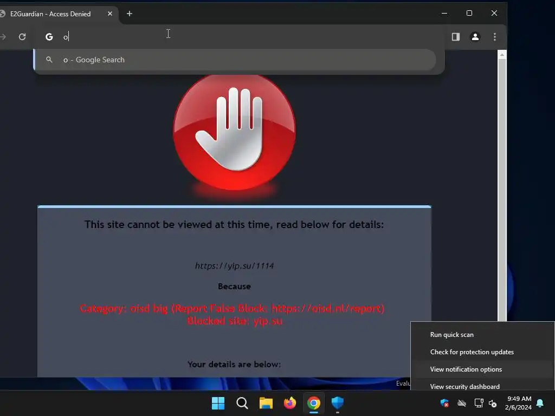Minimize the Chrome window
Viewport: 555px width, 416px height.
pyautogui.click(x=444, y=14)
